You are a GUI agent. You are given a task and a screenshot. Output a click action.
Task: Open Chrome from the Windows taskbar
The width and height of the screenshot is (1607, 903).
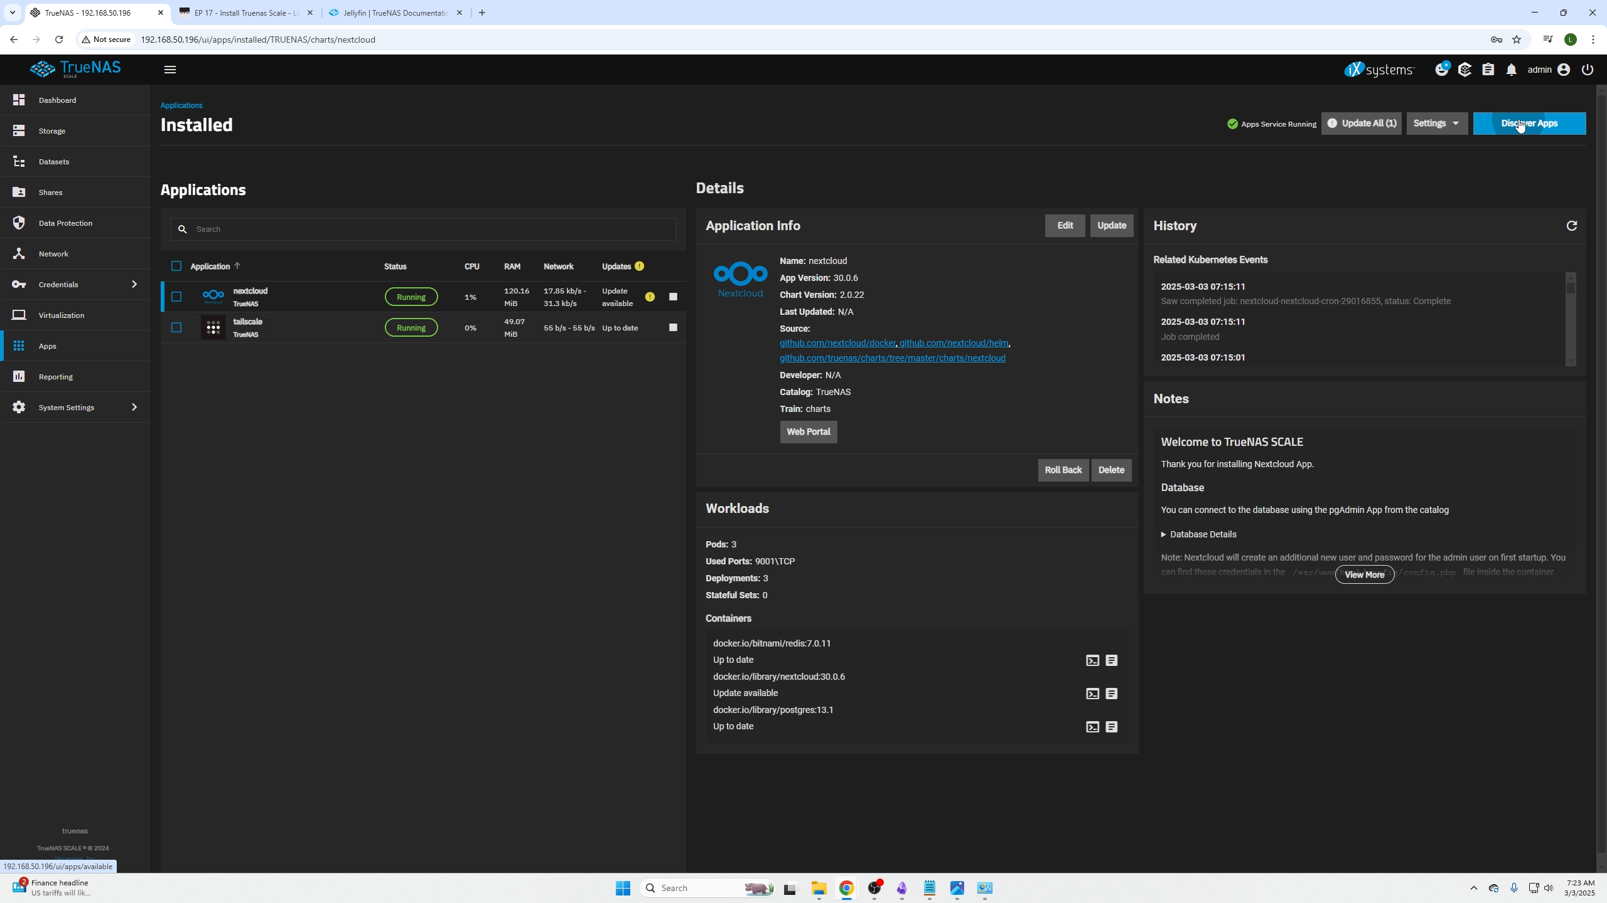coord(846,888)
